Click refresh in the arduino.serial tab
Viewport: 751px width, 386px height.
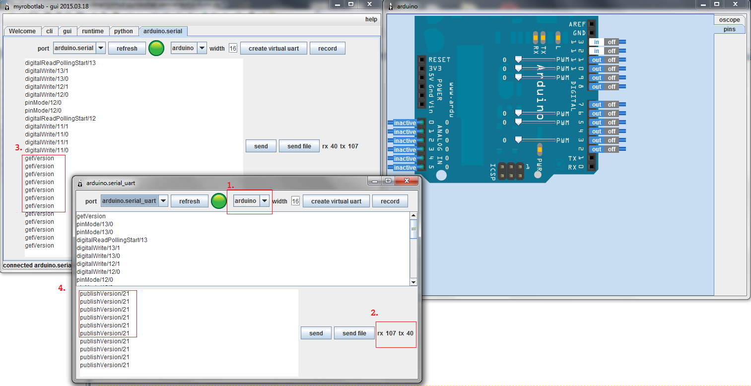click(x=127, y=49)
